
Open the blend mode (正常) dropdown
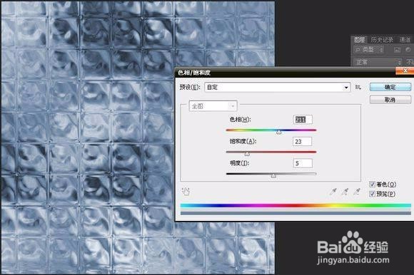pyautogui.click(x=378, y=62)
